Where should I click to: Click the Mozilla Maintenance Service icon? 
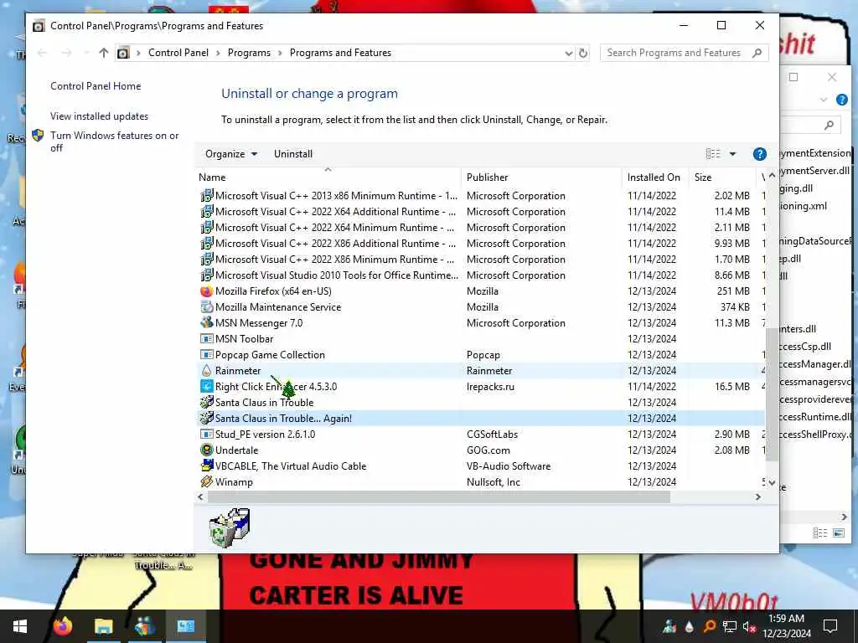206,307
